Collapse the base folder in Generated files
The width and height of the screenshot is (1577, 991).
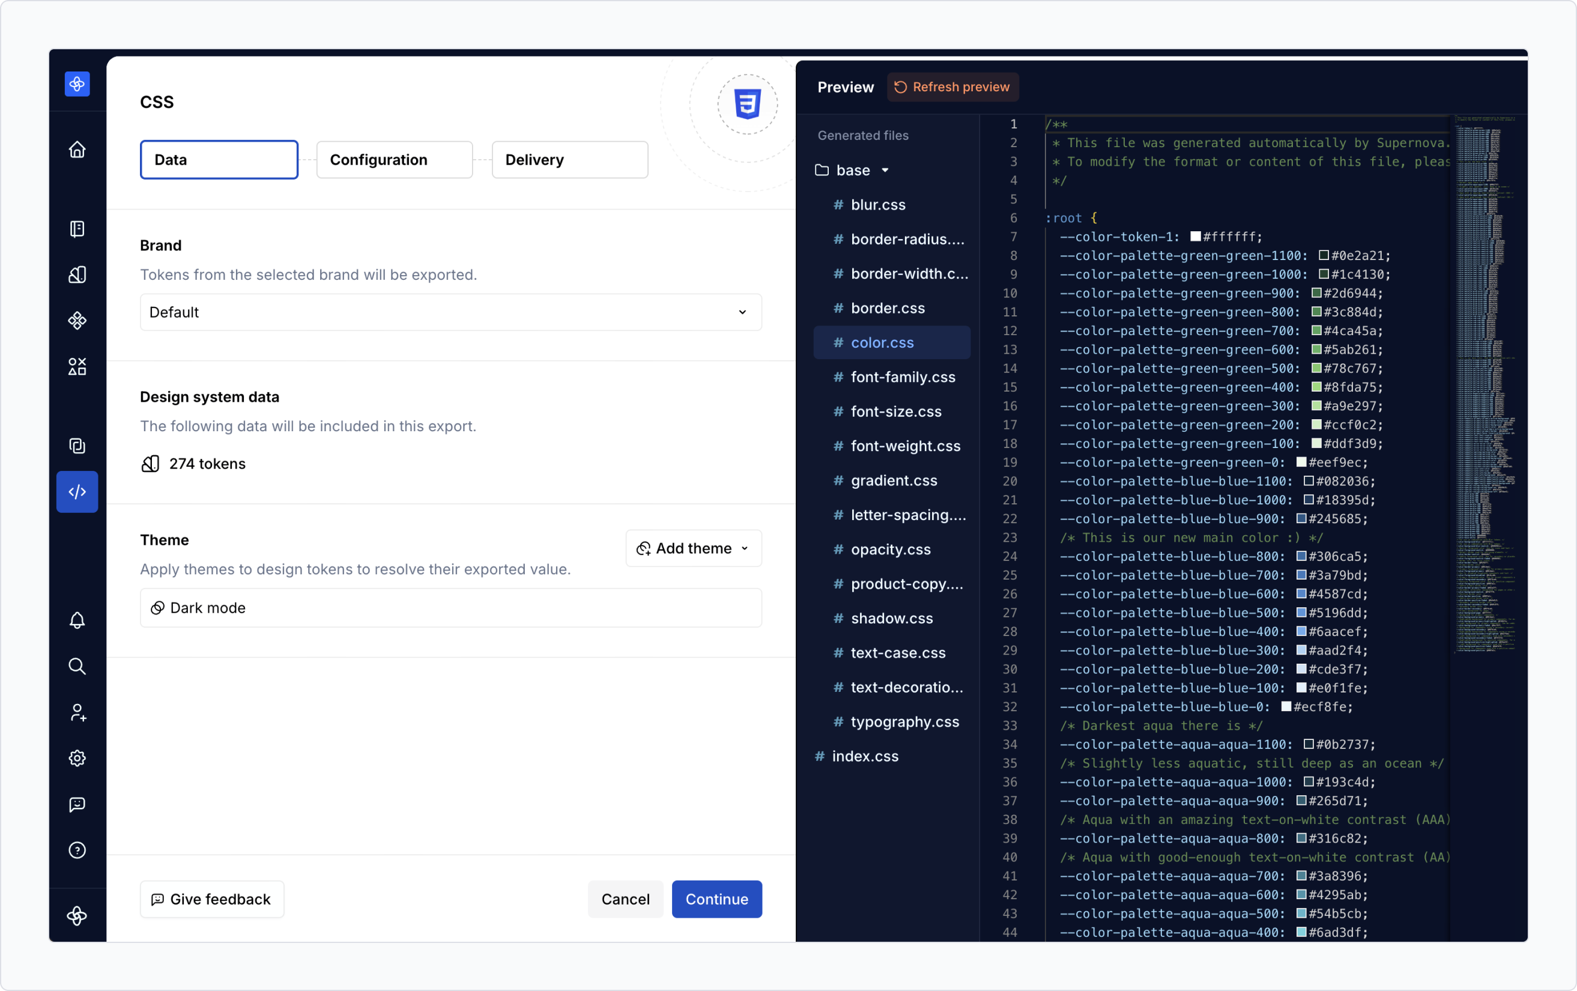(x=885, y=169)
